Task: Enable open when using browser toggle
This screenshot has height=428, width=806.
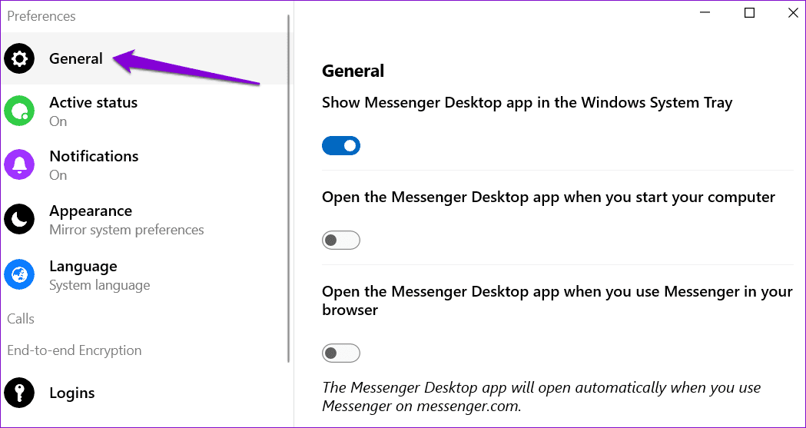Action: [341, 353]
